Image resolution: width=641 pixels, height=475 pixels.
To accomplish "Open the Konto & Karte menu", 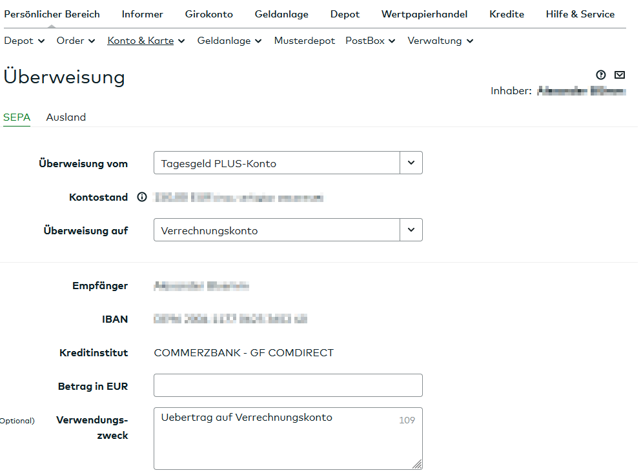I will coord(146,41).
